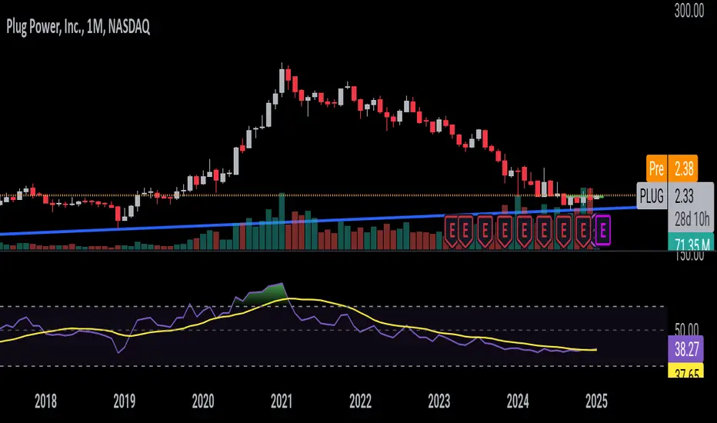Click the green overbought RSI shaded area

click(x=270, y=294)
